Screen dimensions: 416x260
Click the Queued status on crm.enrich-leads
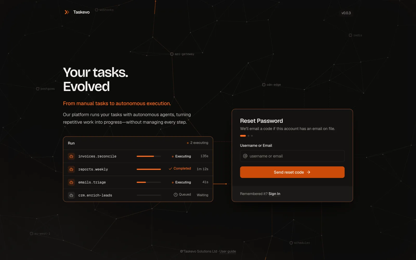[185, 194]
